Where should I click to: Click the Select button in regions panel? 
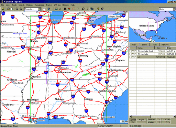144,45
